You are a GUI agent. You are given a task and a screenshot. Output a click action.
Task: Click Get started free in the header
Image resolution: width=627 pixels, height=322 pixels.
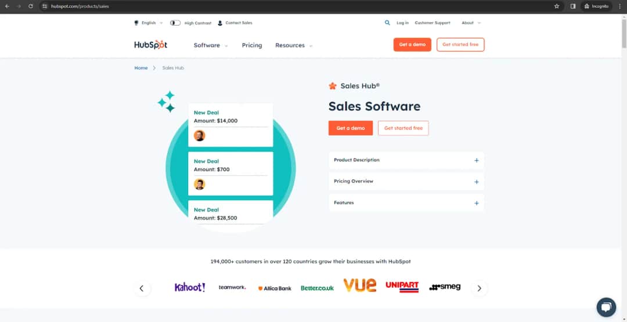[x=460, y=44]
